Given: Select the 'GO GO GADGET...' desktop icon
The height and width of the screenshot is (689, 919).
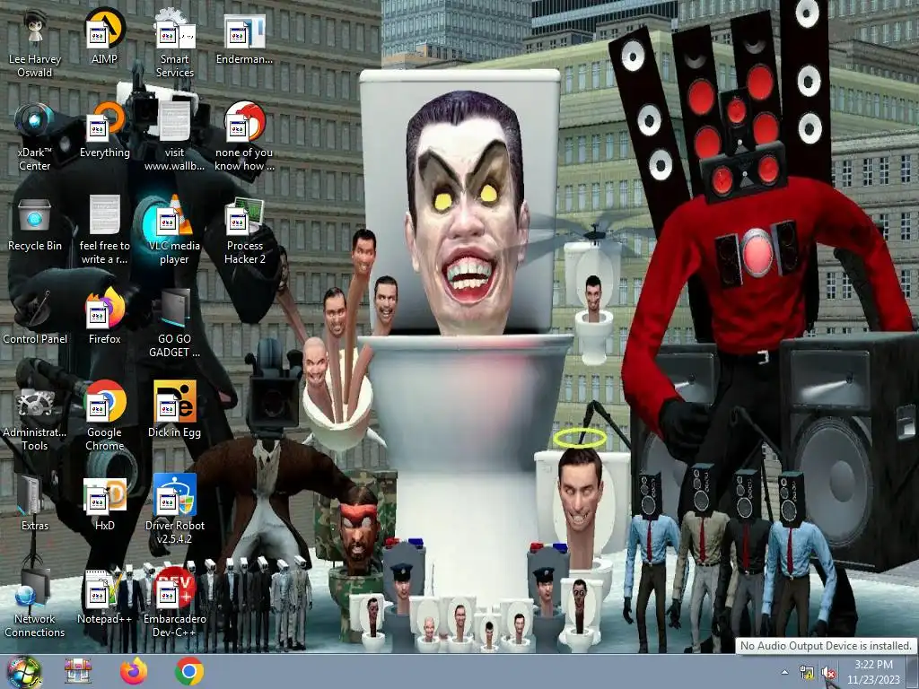Looking at the screenshot, I should tap(175, 324).
